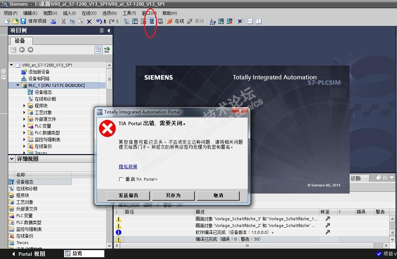Click the download to device icon
Viewport: 397px width, 259px height.
135,21
